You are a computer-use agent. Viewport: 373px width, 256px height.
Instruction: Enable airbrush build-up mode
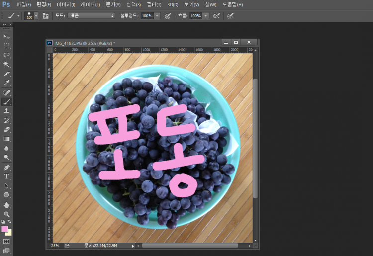pos(216,16)
